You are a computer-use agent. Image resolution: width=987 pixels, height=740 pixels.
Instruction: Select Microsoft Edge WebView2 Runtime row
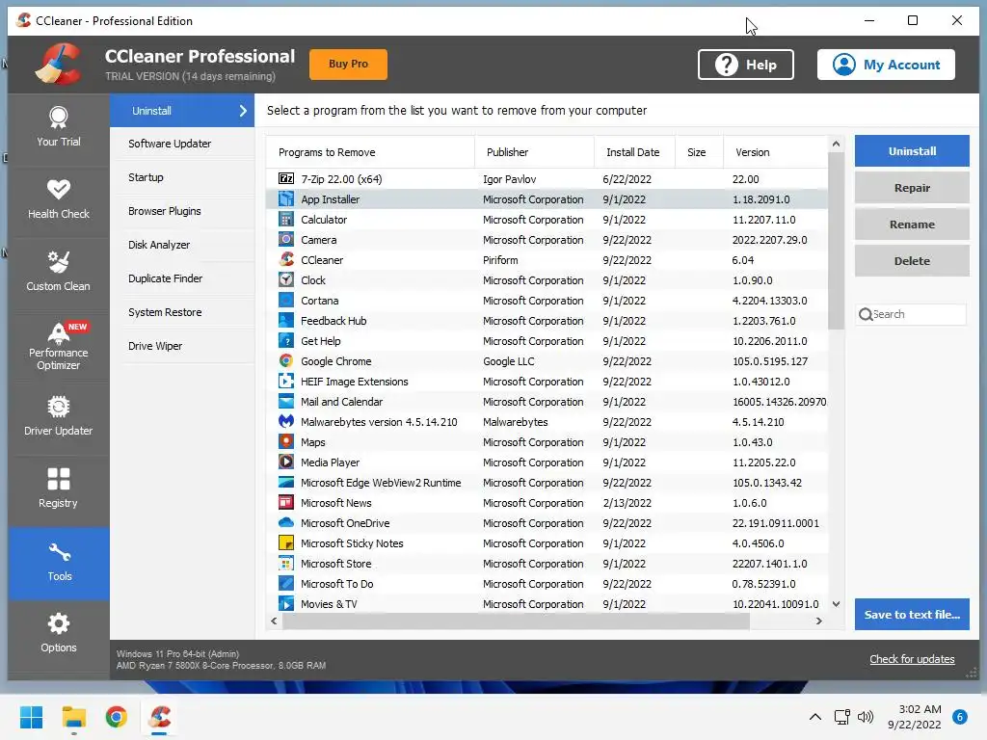(547, 482)
